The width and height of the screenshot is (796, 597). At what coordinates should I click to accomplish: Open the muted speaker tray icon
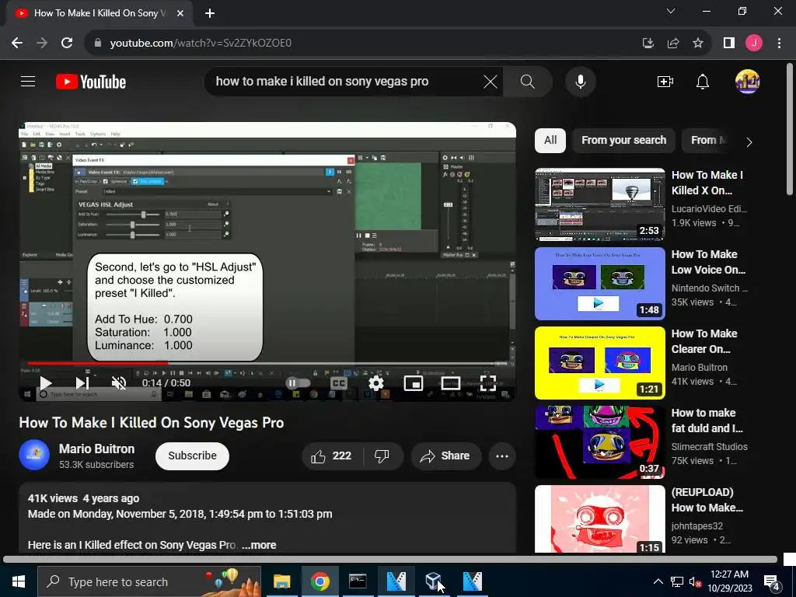coord(696,581)
